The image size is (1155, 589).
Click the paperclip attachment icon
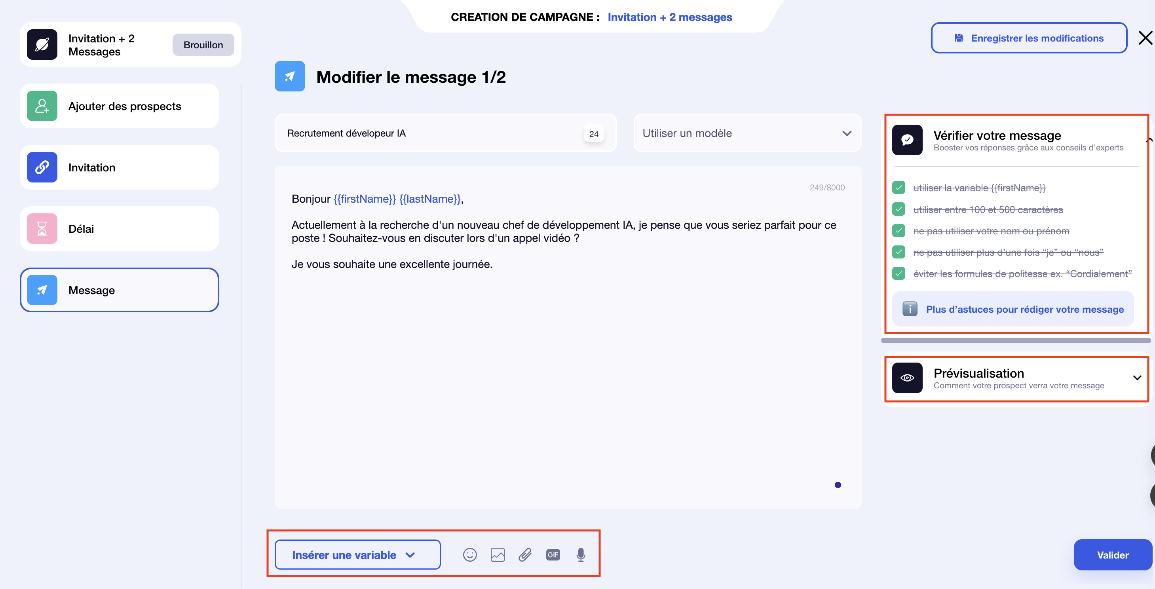(x=525, y=555)
